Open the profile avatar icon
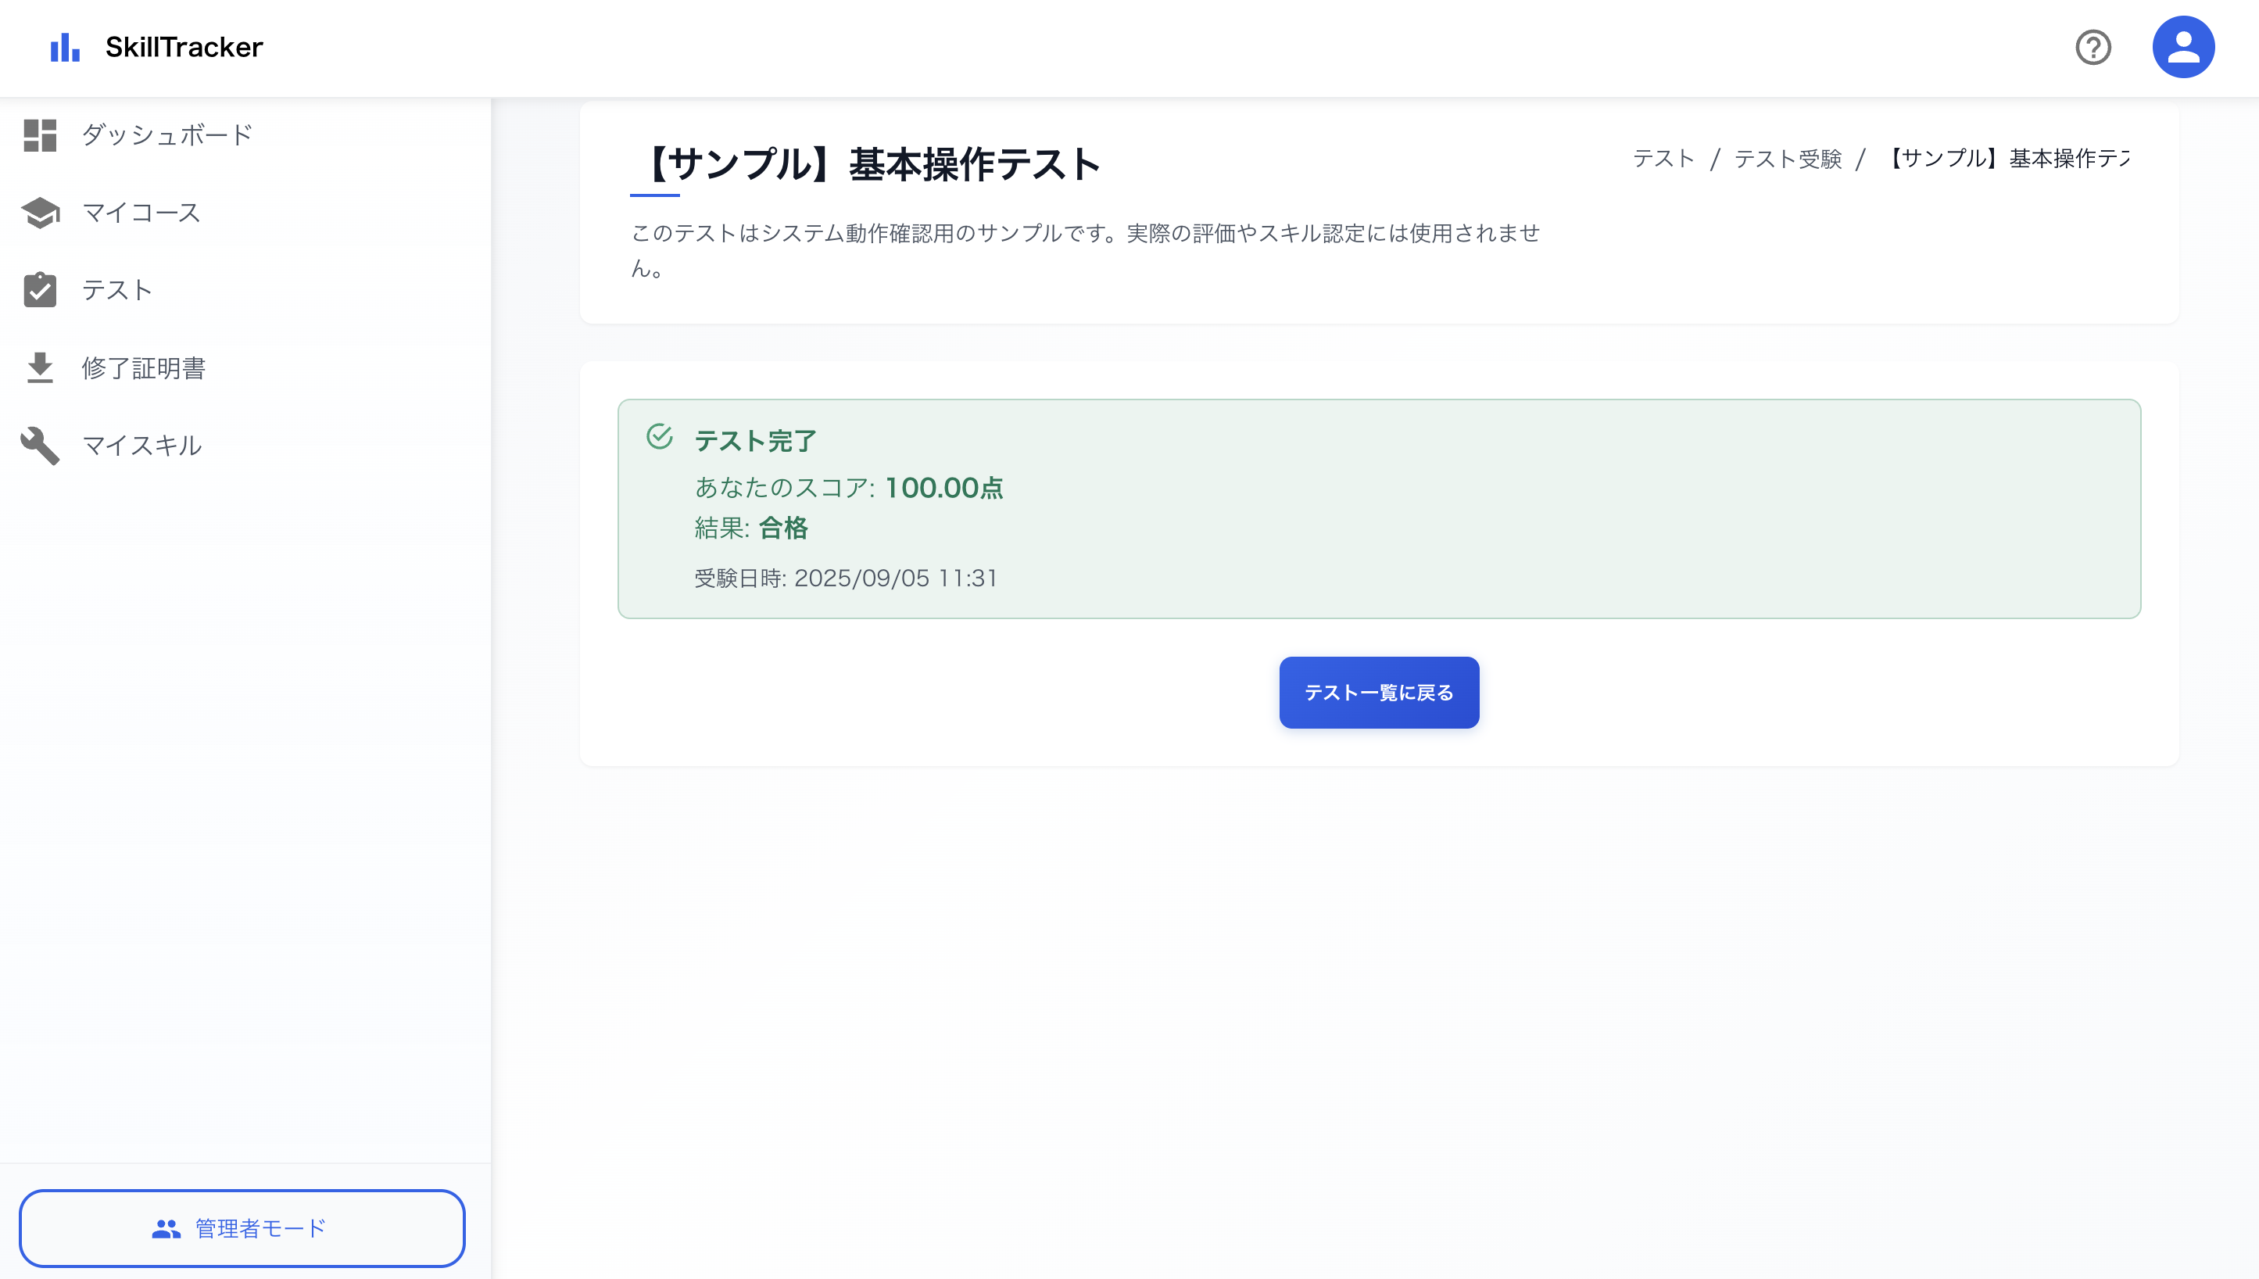Viewport: 2259px width, 1279px height. tap(2184, 45)
